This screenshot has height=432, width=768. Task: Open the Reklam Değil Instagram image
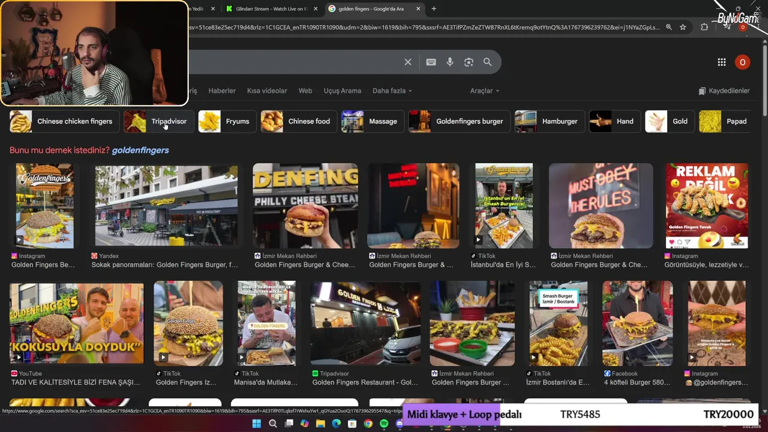tap(707, 206)
